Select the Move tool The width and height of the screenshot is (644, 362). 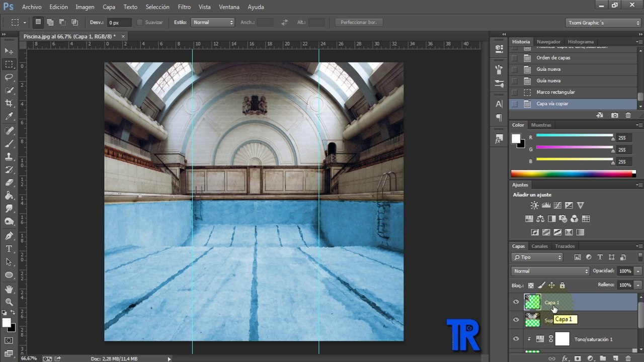[9, 51]
